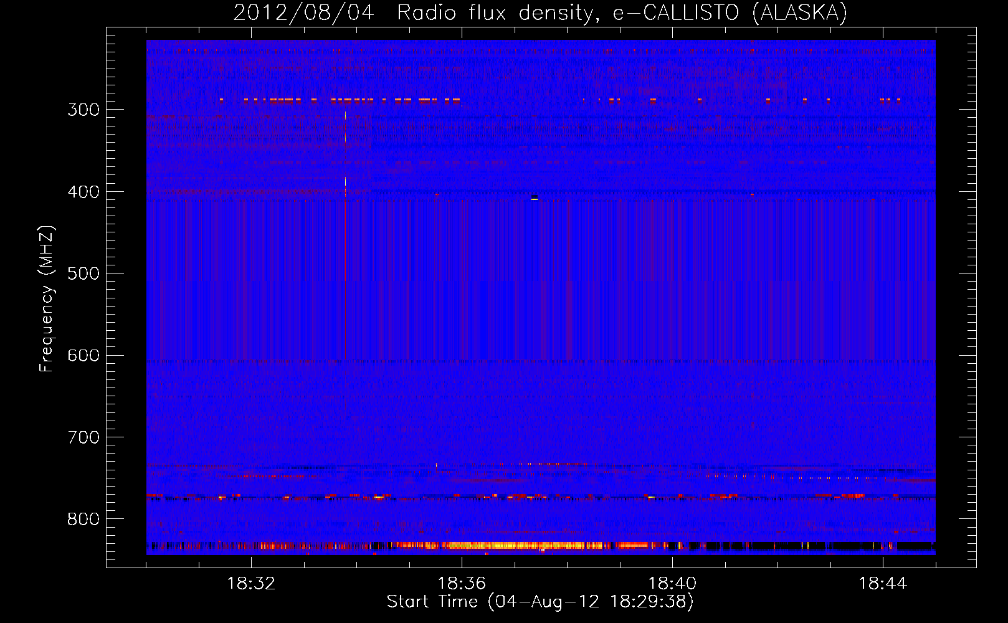Click the 600 frequency tick label
The image size is (1008, 623).
[83, 356]
